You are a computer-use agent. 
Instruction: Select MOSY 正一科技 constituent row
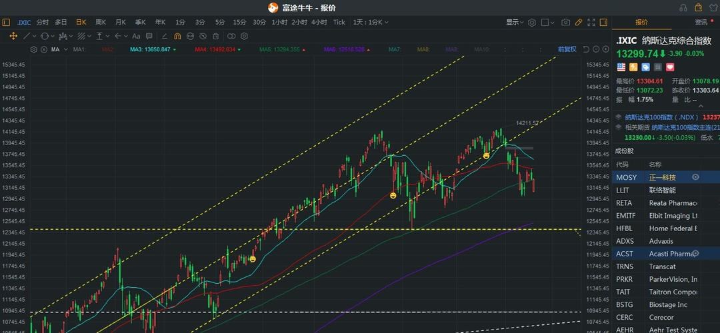click(666, 177)
